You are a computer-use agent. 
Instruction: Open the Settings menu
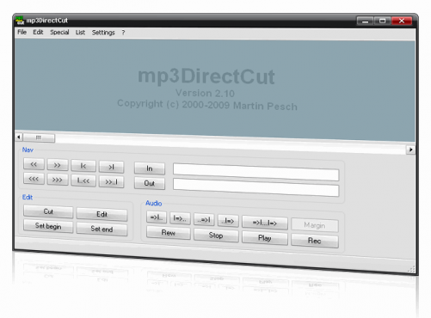103,33
